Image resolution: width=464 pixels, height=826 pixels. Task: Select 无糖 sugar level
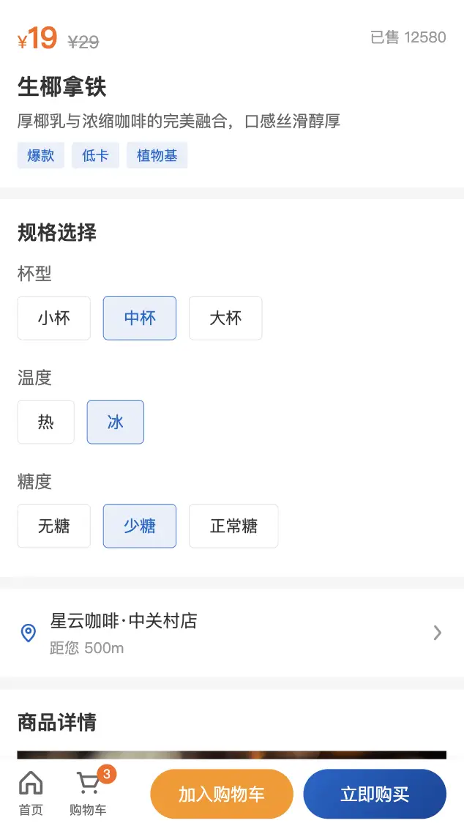[x=54, y=526]
